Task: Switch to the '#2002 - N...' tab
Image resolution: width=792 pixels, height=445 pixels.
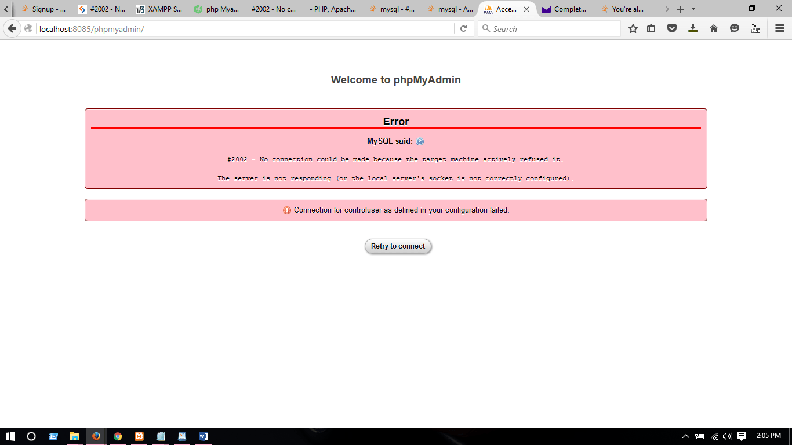Action: pyautogui.click(x=101, y=9)
